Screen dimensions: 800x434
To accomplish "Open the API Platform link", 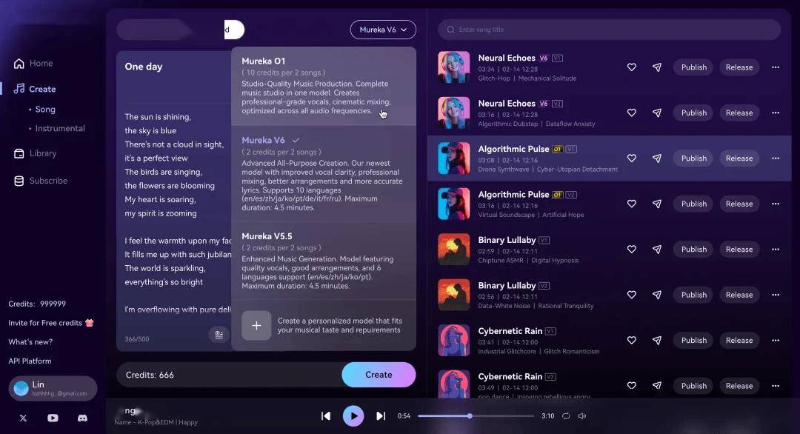I will 30,361.
